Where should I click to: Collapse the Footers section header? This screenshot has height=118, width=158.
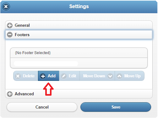[x=79, y=35]
